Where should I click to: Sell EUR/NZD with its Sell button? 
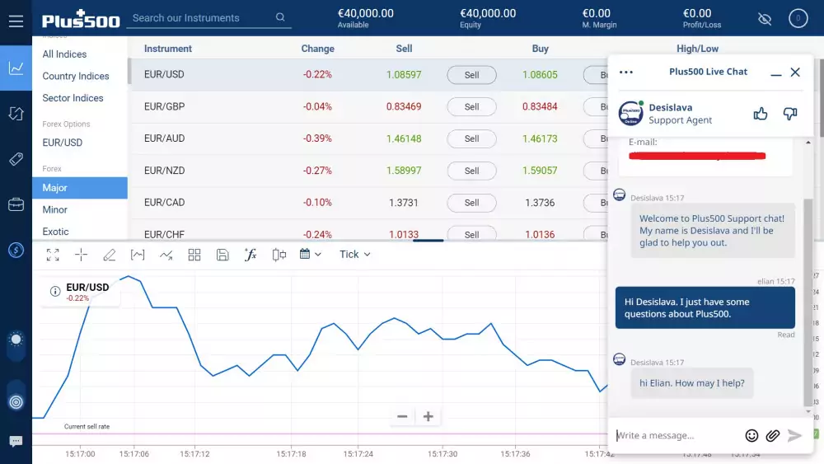click(471, 171)
